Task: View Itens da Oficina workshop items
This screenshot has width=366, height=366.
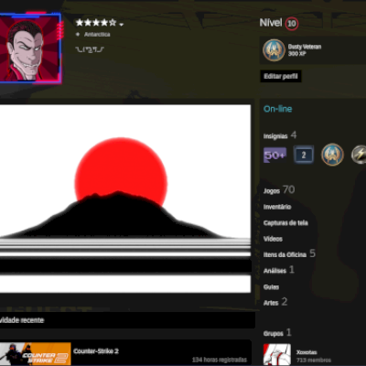Action: point(285,254)
